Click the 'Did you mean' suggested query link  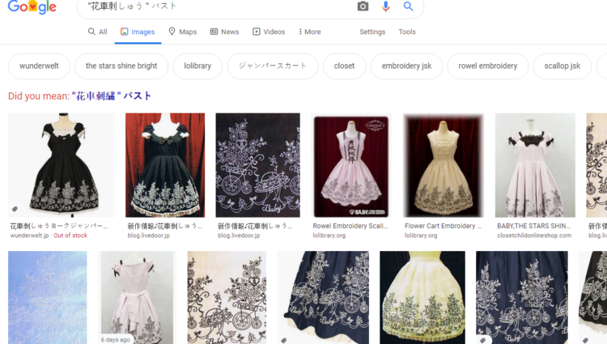tap(112, 96)
